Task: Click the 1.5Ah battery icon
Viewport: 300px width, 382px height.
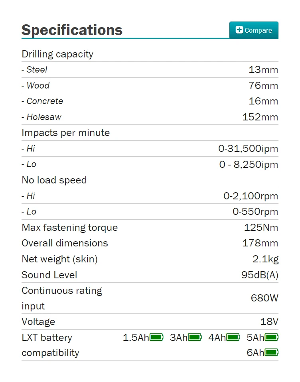Action: (156, 338)
